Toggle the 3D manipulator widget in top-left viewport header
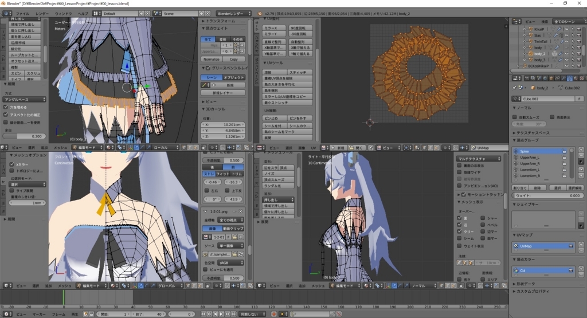Screen dimensions: 587x318 click(x=130, y=147)
